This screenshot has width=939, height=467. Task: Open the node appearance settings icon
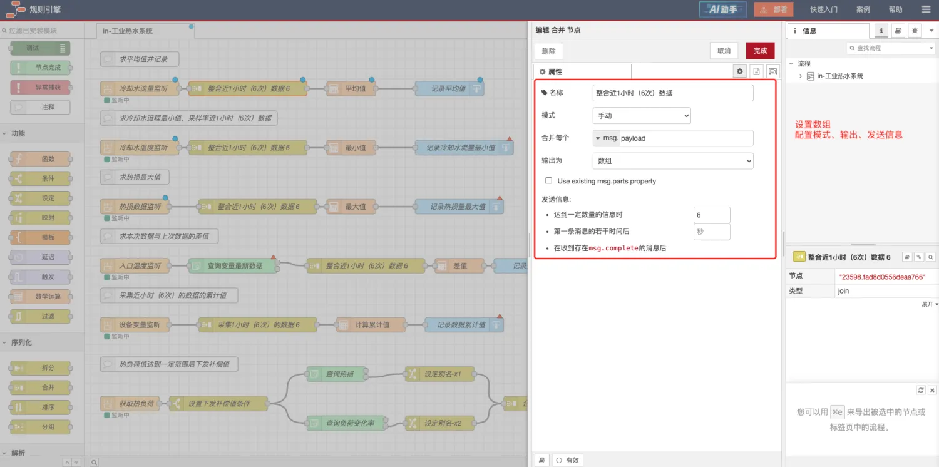coord(773,71)
